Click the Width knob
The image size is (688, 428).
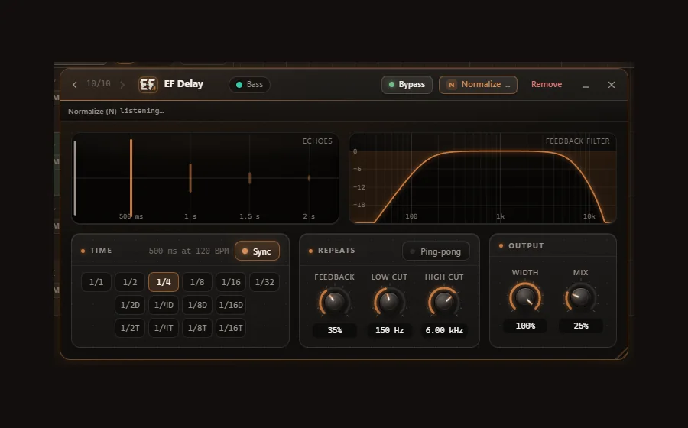click(x=525, y=297)
